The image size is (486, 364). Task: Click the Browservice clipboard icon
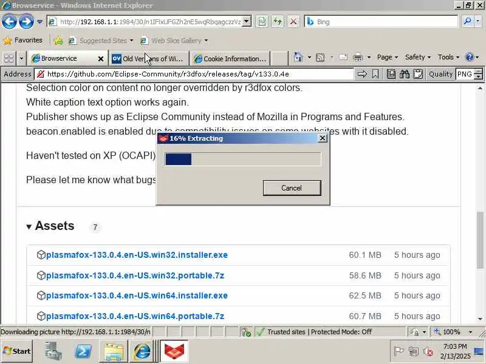point(418,74)
